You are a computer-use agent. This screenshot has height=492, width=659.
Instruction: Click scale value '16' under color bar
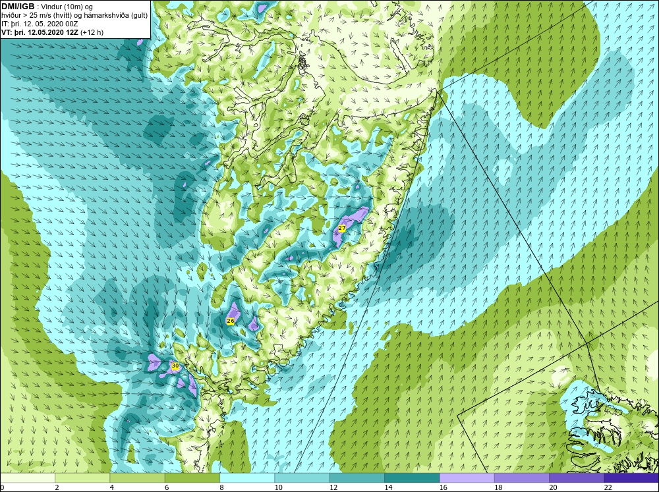click(x=443, y=487)
